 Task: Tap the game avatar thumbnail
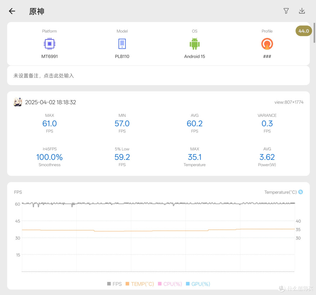click(18, 102)
